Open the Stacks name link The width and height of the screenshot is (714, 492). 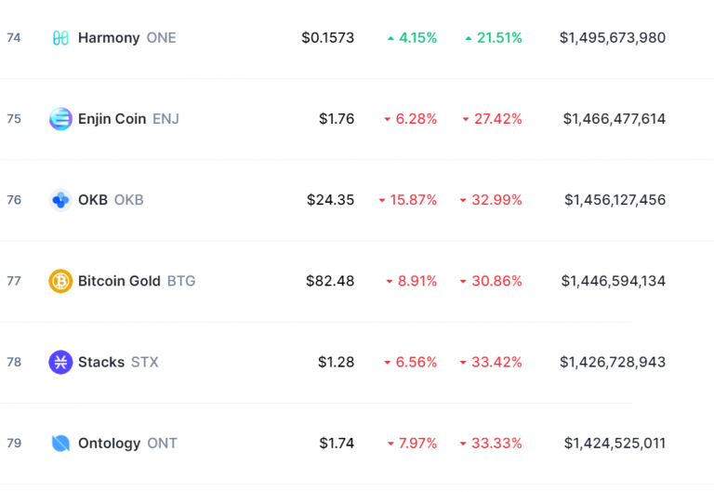pyautogui.click(x=101, y=362)
